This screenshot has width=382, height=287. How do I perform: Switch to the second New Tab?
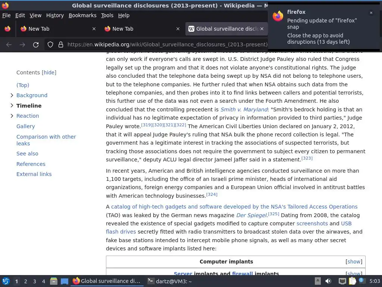[142, 29]
